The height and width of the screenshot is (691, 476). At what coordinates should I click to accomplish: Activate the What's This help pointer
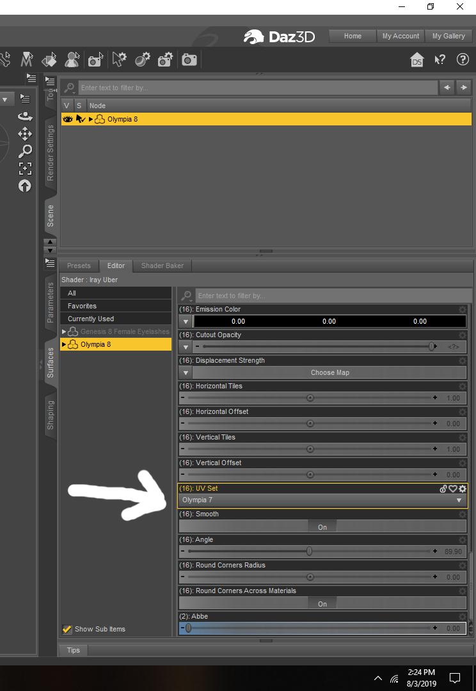440,60
